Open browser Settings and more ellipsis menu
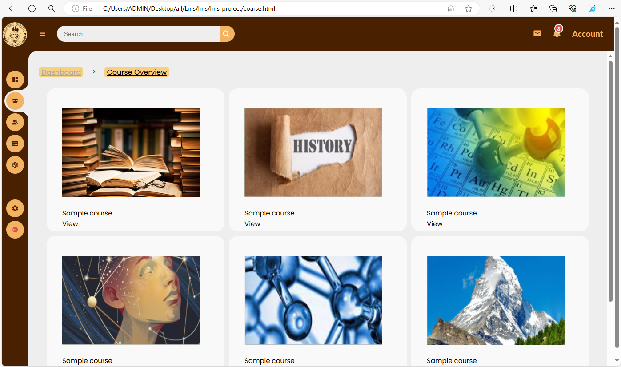This screenshot has height=367, width=621. point(611,8)
